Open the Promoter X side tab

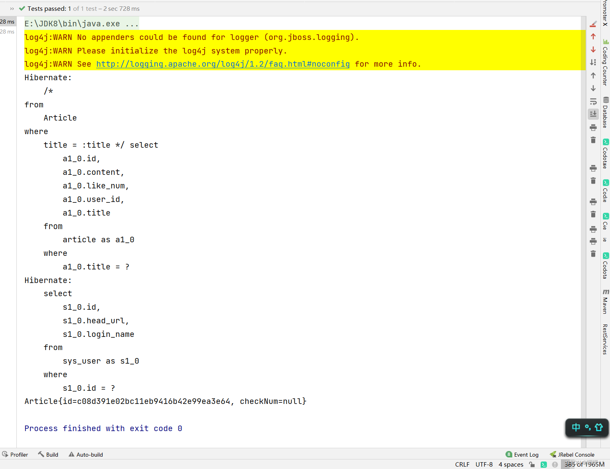click(605, 13)
